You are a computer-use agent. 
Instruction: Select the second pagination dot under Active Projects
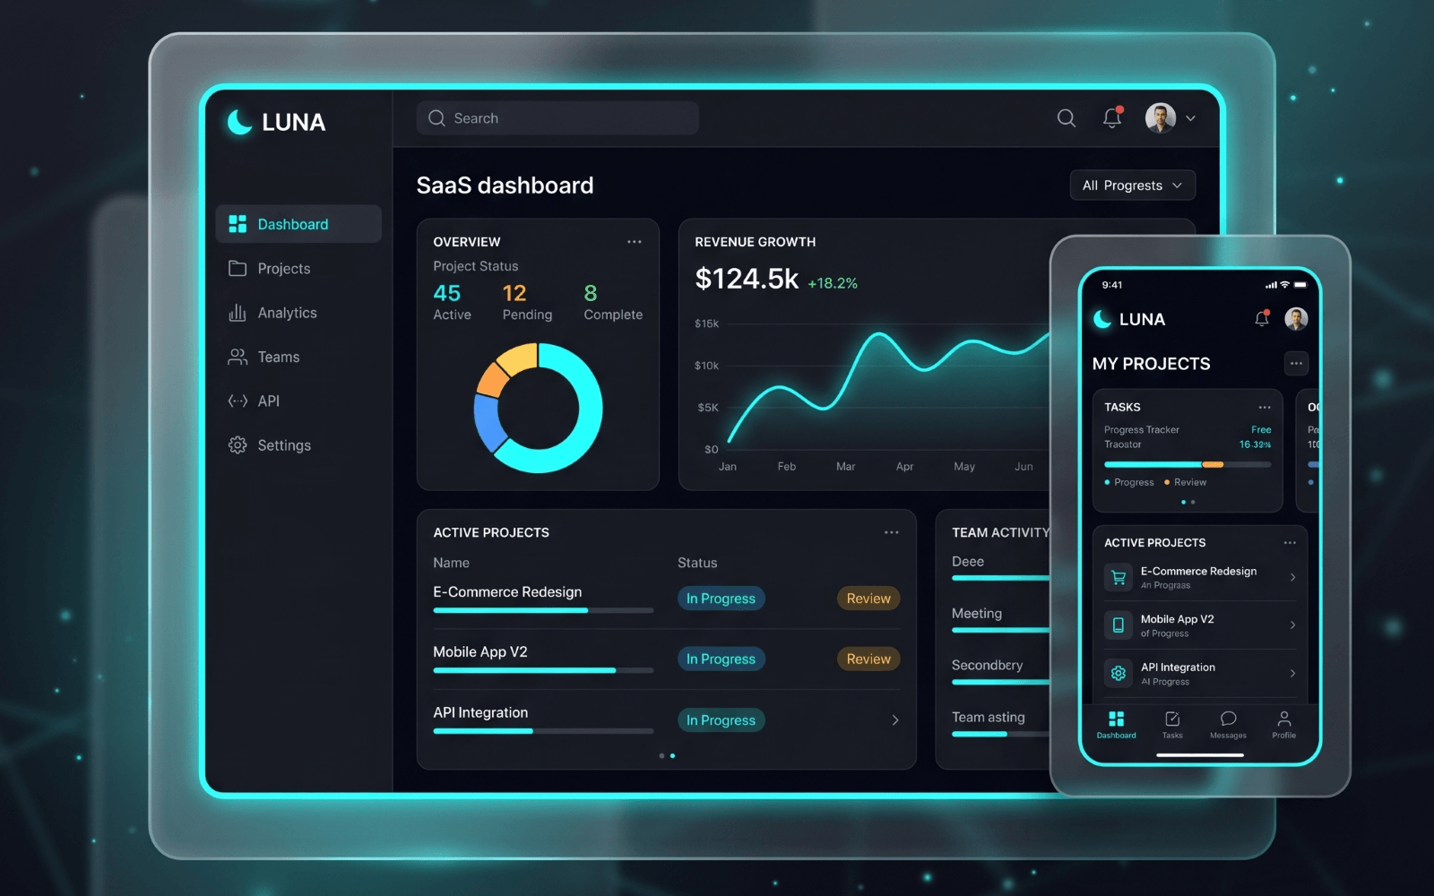[673, 756]
